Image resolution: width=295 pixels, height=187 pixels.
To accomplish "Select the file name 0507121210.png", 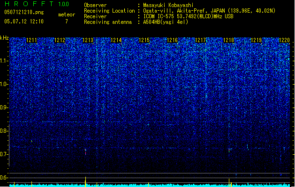I will coord(24,12).
